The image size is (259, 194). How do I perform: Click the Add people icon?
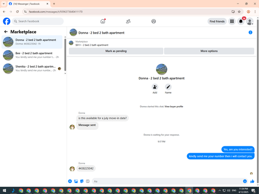(155, 87)
